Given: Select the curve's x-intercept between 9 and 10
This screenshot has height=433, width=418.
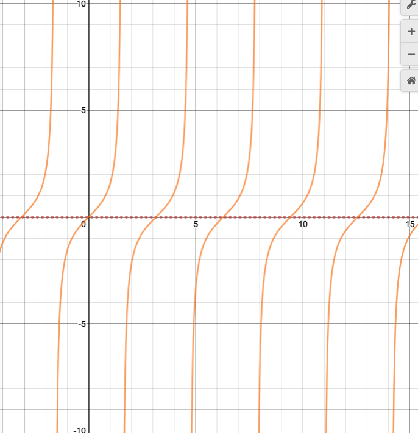Looking at the screenshot, I should [291, 217].
